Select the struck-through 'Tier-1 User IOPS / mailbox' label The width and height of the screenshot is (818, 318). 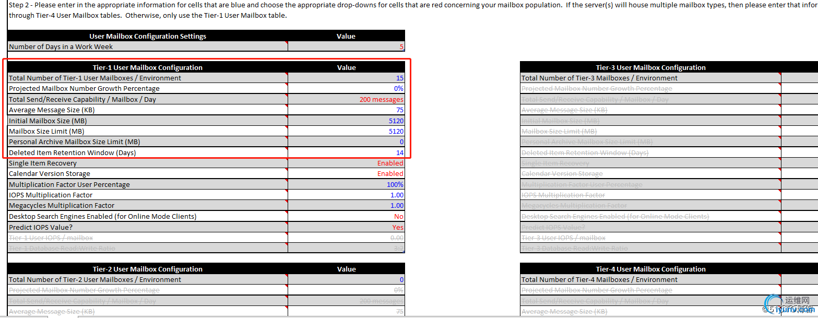pos(51,238)
